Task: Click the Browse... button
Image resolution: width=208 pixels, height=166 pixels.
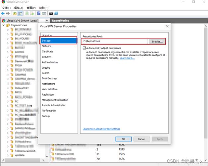Action: [x=157, y=41]
